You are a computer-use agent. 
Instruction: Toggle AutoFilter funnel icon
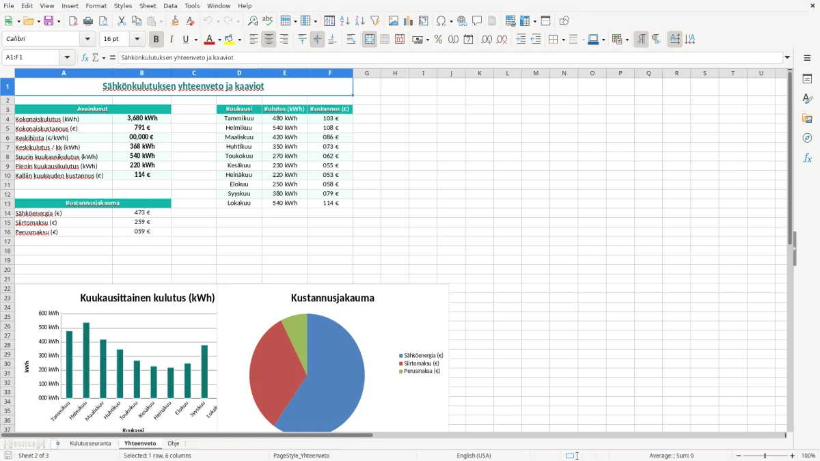[x=375, y=21]
